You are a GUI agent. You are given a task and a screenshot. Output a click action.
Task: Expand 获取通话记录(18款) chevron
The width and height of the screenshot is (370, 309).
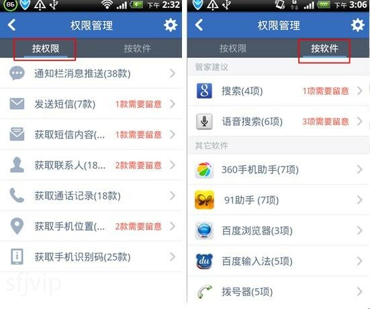pyautogui.click(x=173, y=195)
